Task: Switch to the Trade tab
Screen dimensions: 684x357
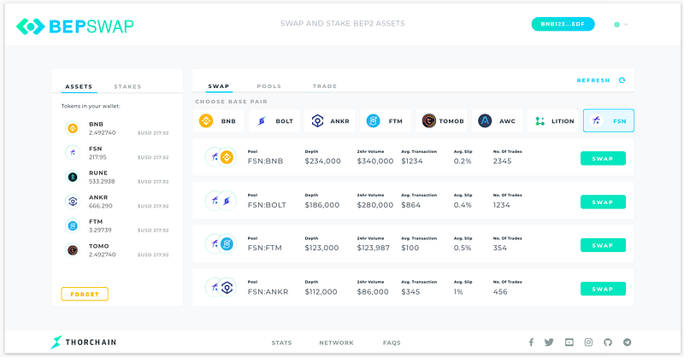Action: 325,86
